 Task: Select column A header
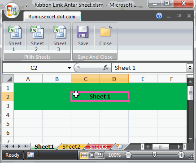pyautogui.click(x=28, y=79)
